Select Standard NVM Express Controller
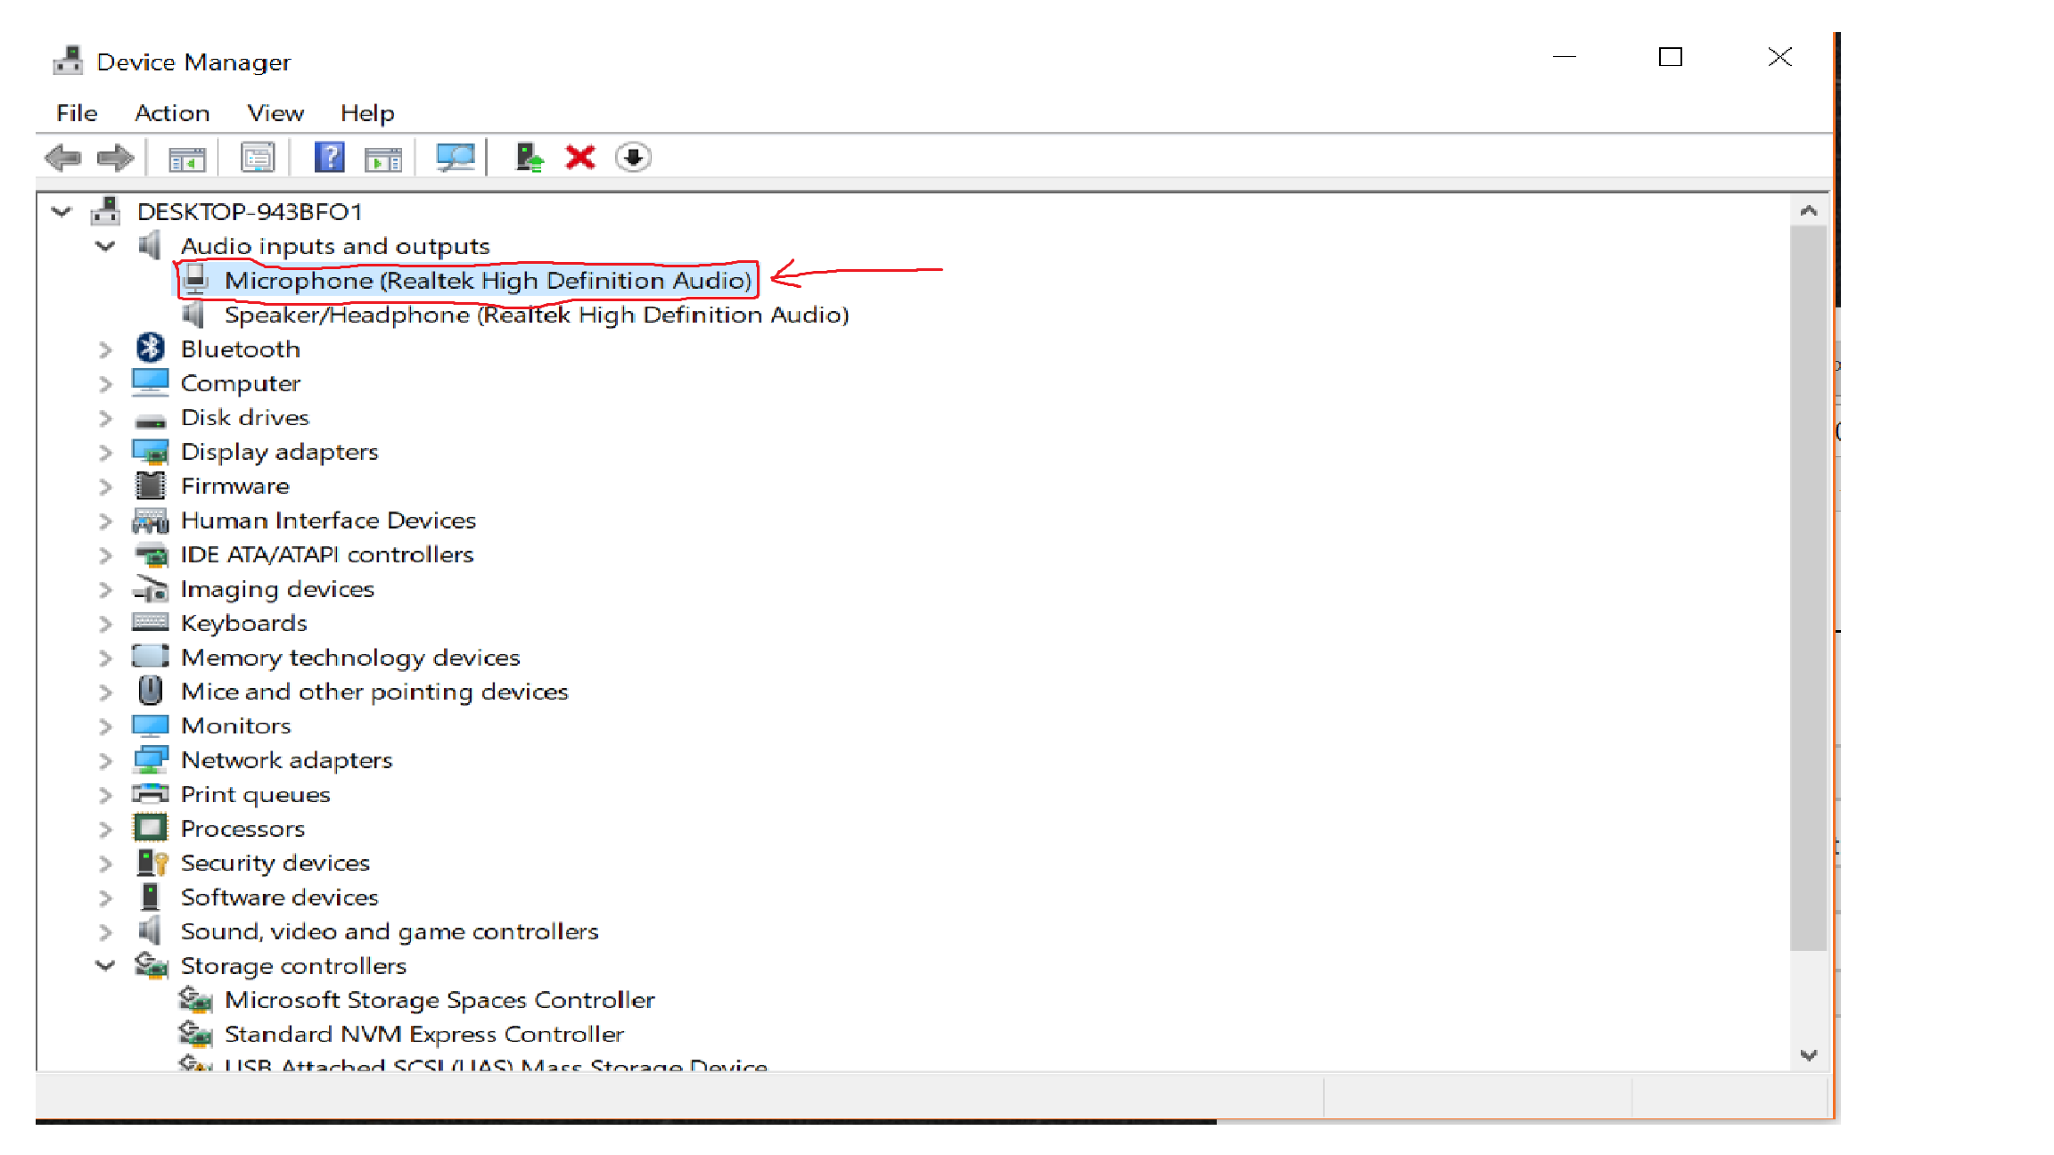This screenshot has height=1155, width=2054. pos(423,1034)
